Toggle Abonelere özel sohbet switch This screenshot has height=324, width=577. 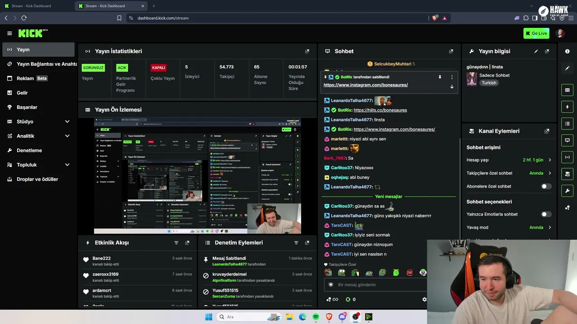coord(546,186)
